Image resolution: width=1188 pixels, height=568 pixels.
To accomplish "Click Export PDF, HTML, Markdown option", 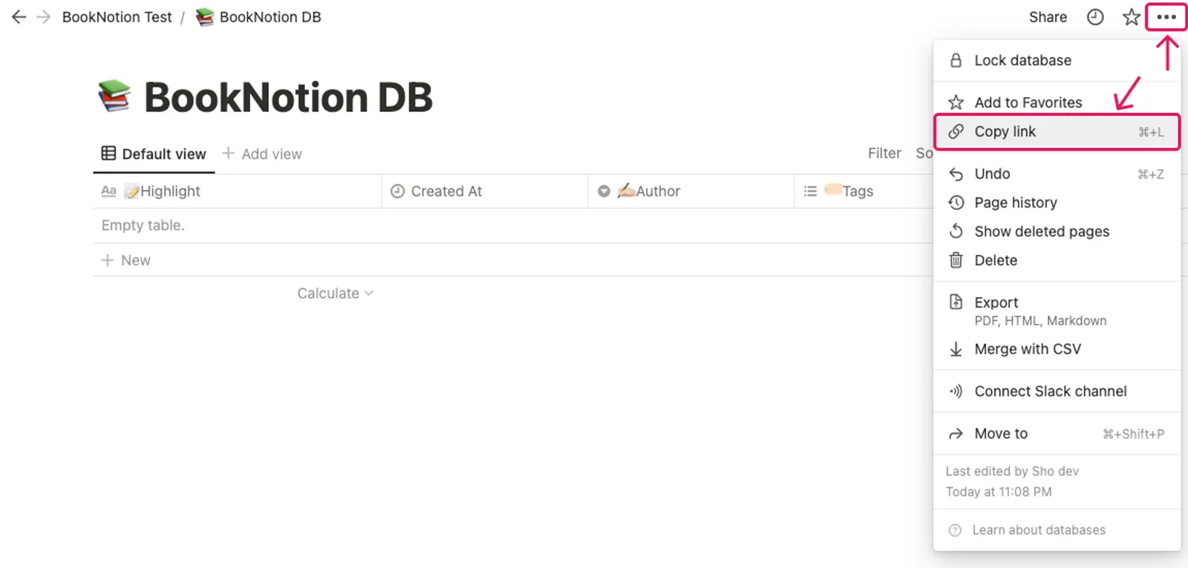I will (1057, 311).
